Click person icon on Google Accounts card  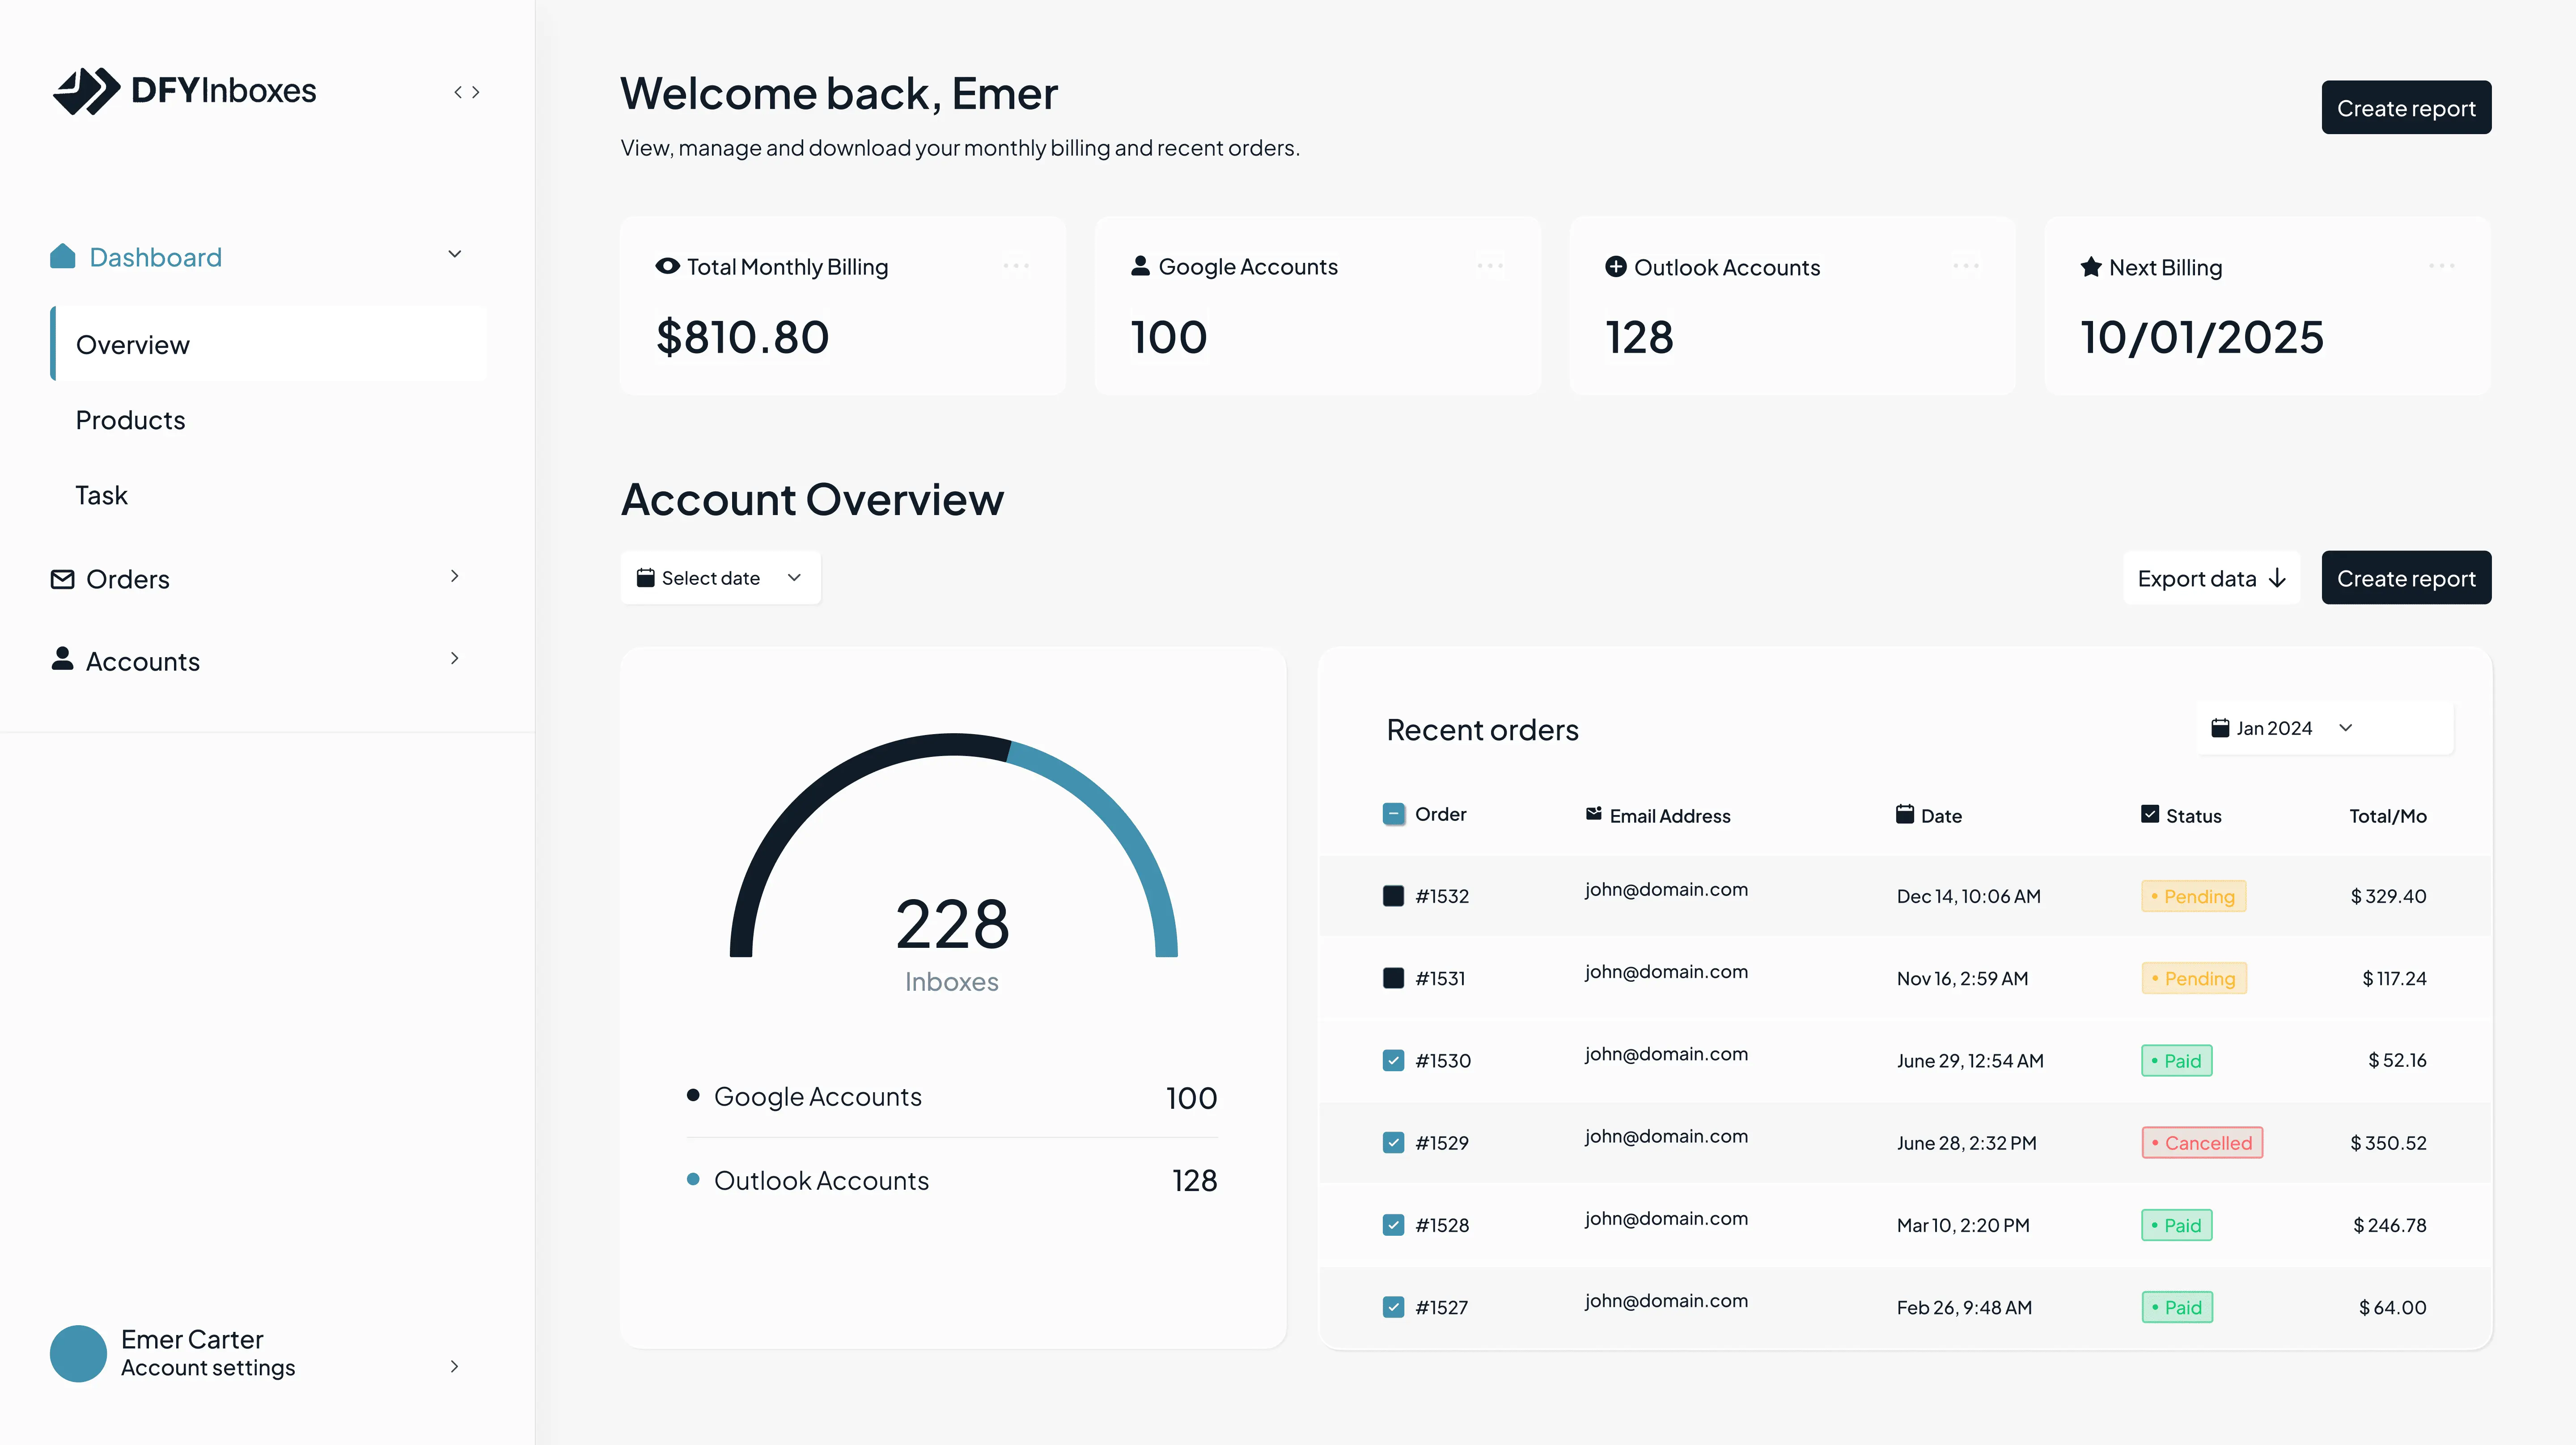pos(1140,266)
